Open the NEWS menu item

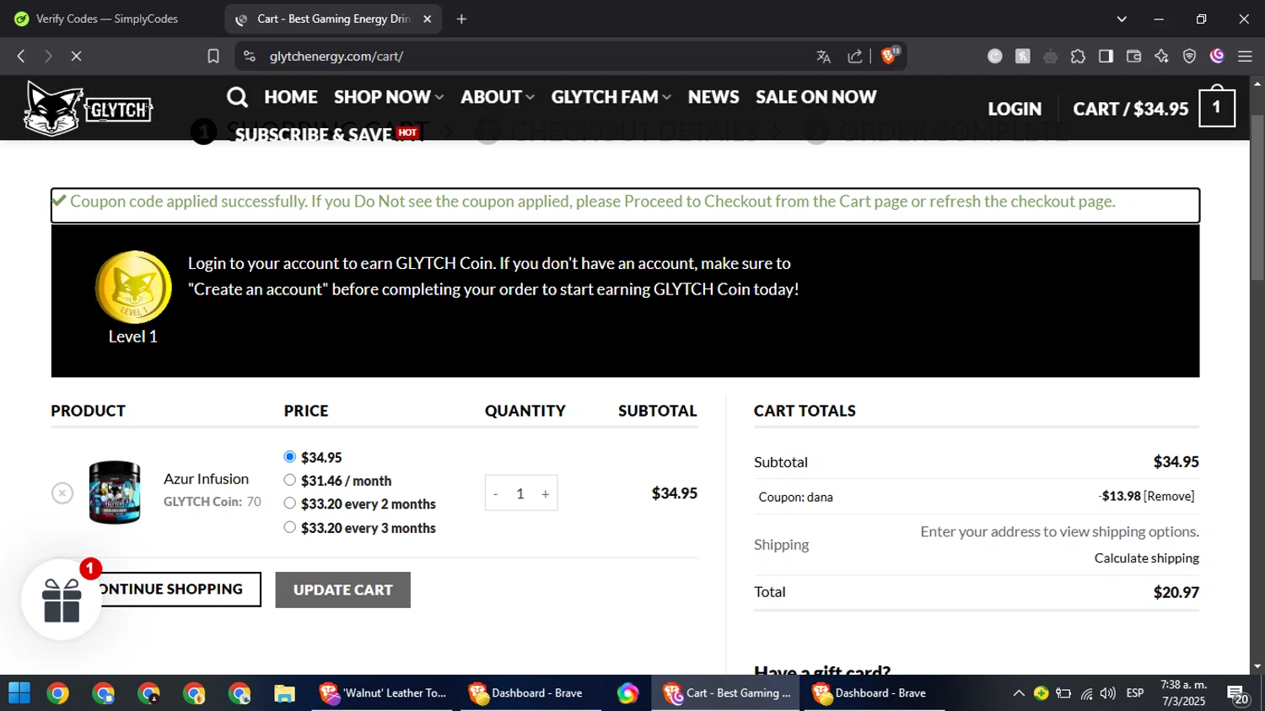pyautogui.click(x=713, y=97)
